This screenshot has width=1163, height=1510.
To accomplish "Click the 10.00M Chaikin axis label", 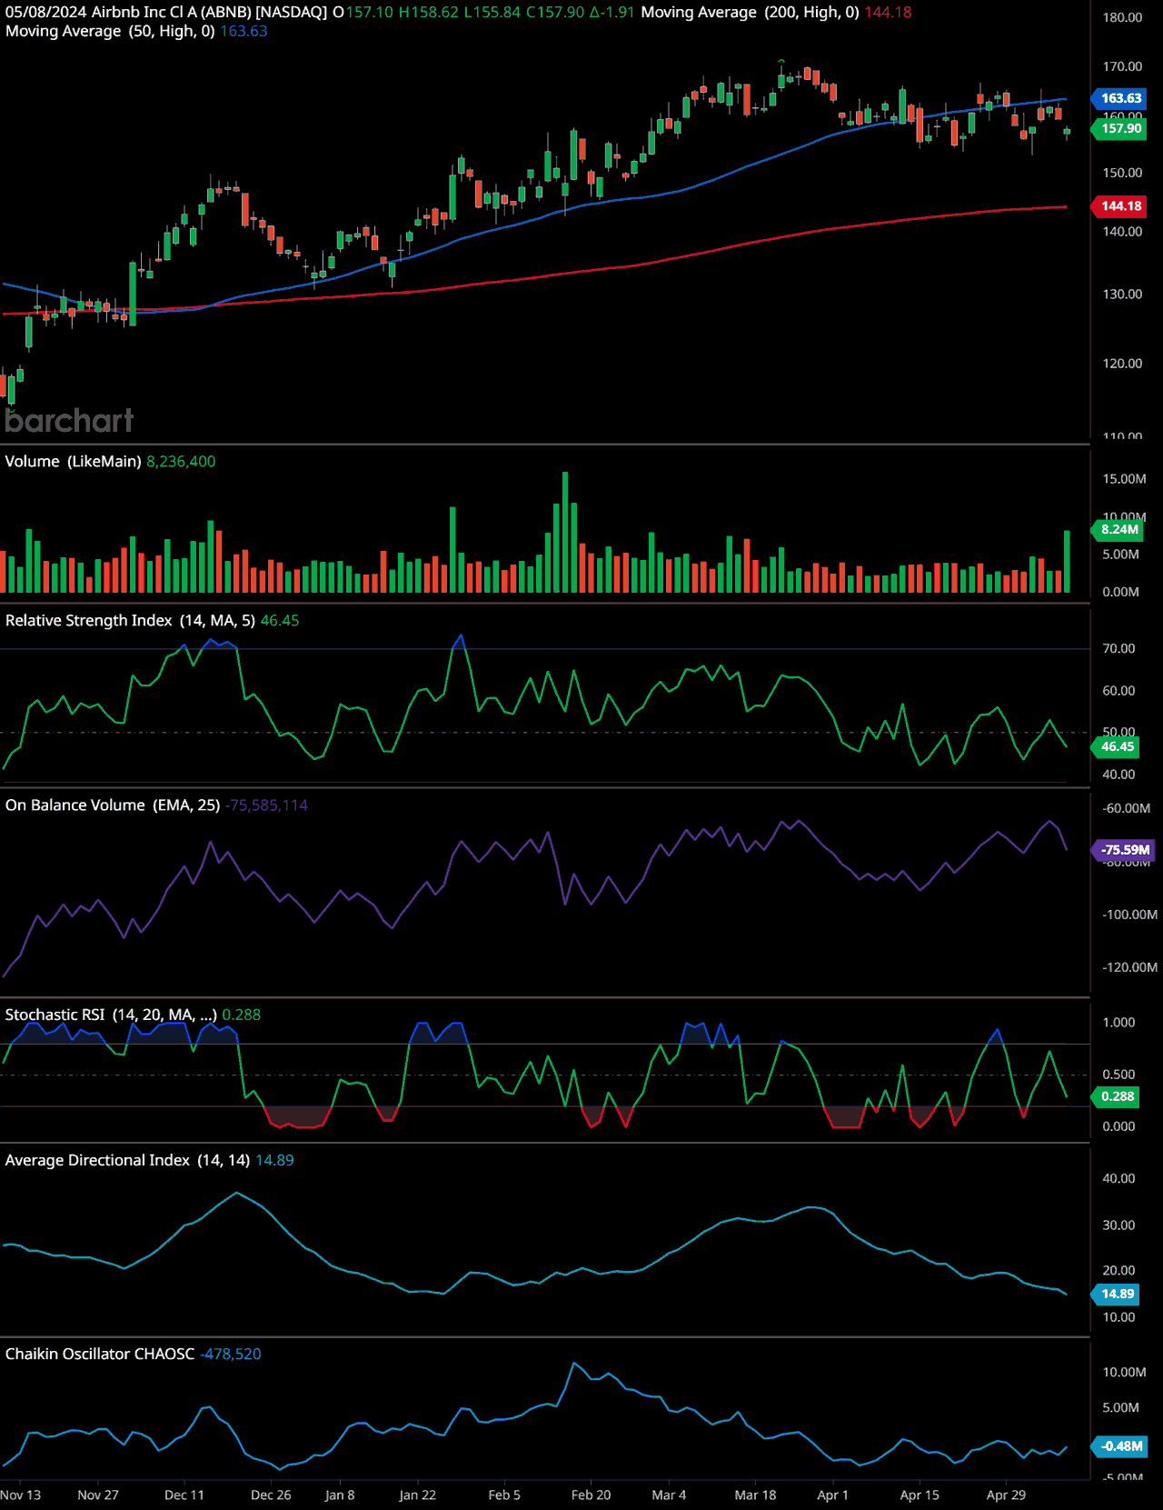I will coord(1124,1372).
